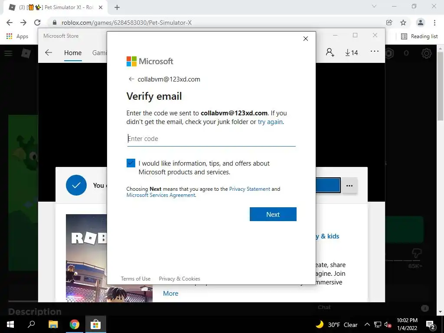Open Chrome profile avatar icon

coord(421,23)
